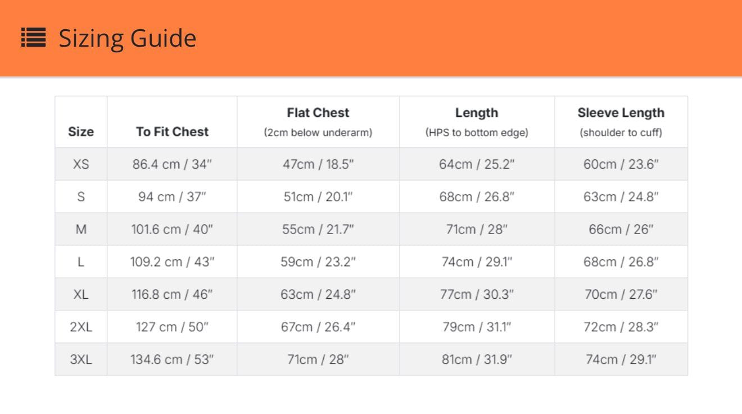
Task: Click the Size column header
Action: 81,132
